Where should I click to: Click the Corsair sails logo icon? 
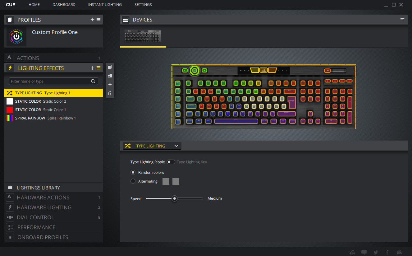click(x=399, y=252)
